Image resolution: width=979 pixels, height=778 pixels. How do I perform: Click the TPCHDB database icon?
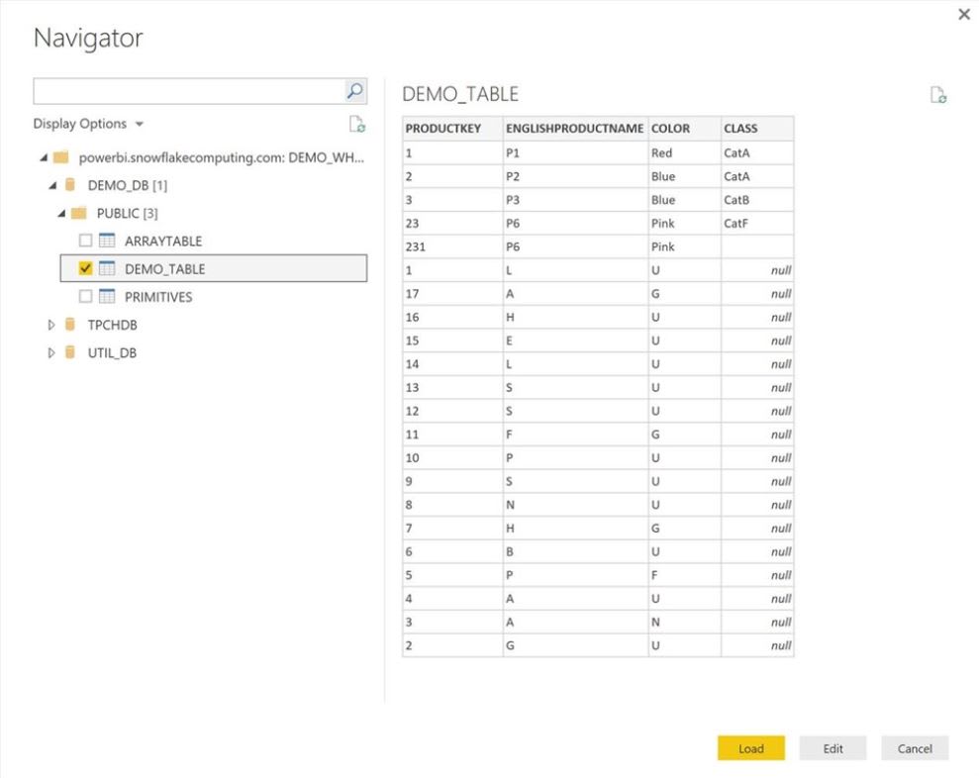tap(70, 324)
